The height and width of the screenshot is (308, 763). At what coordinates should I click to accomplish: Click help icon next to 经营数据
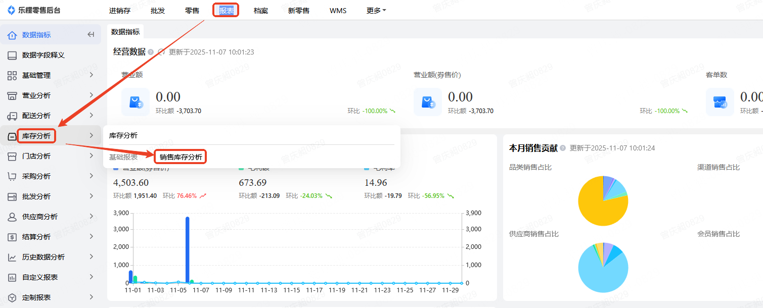(151, 52)
